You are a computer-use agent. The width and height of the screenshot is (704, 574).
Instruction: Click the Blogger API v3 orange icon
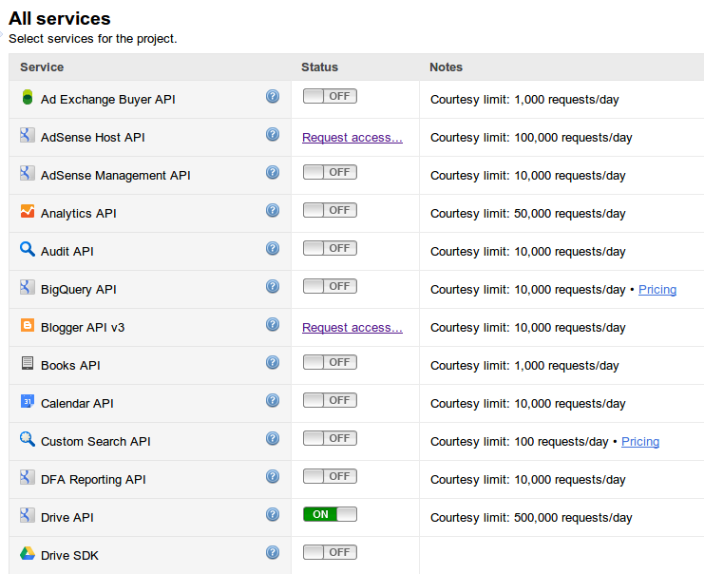[x=27, y=325]
